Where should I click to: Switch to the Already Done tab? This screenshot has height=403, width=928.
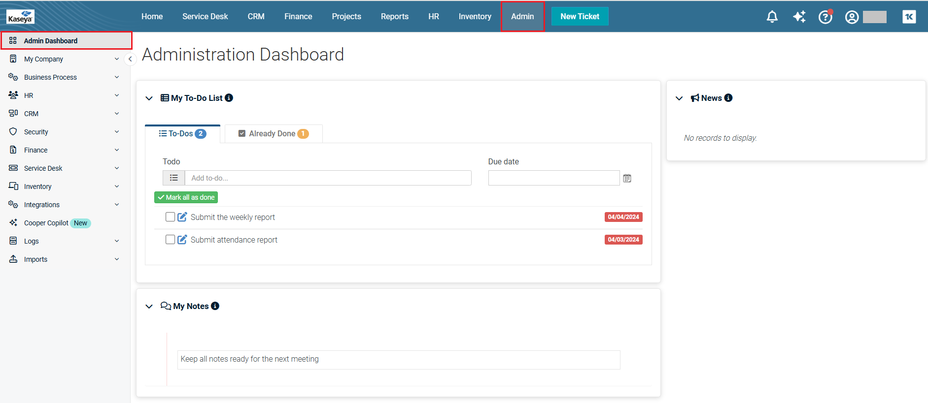(x=274, y=134)
